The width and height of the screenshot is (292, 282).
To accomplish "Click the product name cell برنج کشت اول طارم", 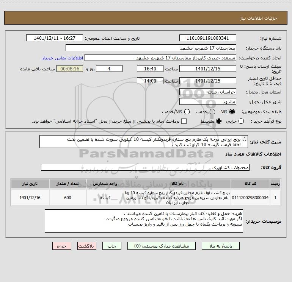I will click(177, 198).
